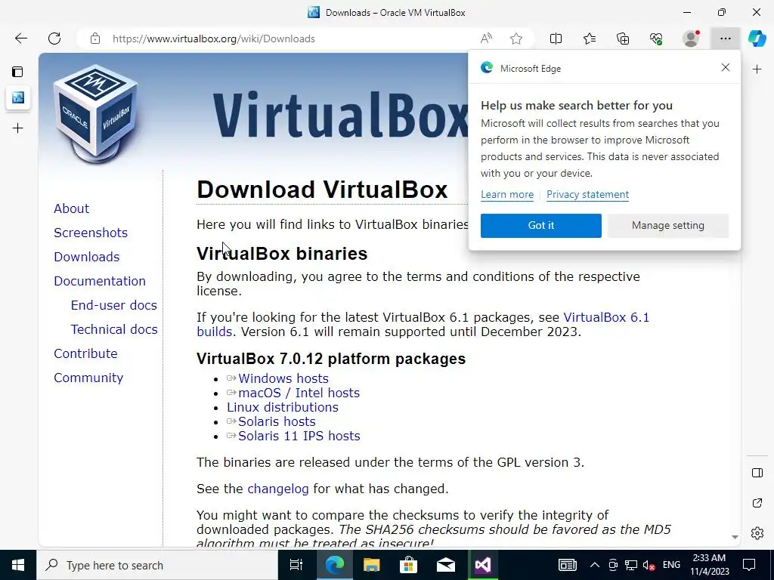774x580 pixels.
Task: Open the clock showing 2:33 AM
Action: (709, 565)
